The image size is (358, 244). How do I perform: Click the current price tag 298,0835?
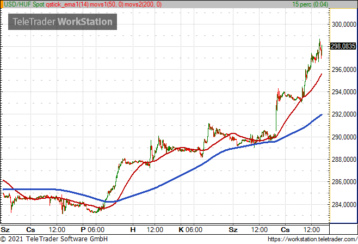pyautogui.click(x=343, y=46)
